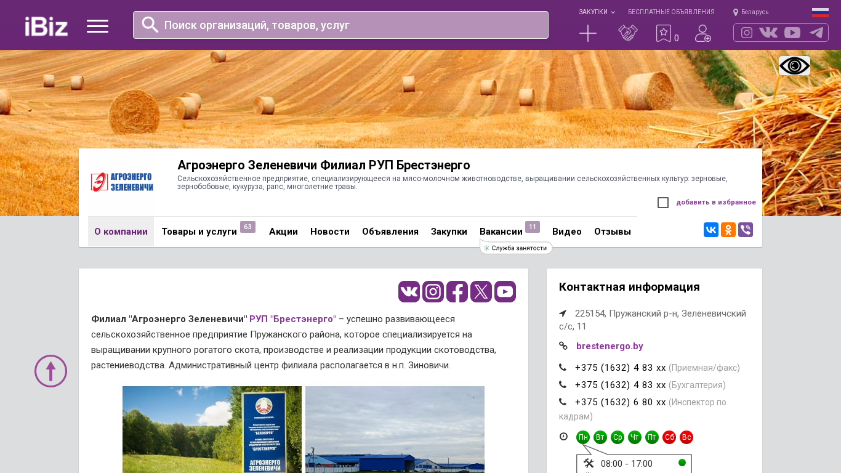
Task: Click the search magnifier icon
Action: coord(150,25)
